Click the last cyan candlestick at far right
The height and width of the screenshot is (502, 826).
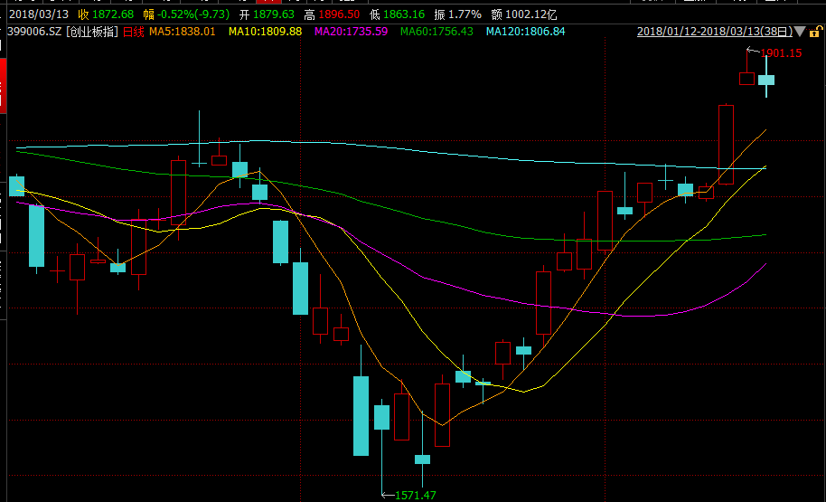766,80
